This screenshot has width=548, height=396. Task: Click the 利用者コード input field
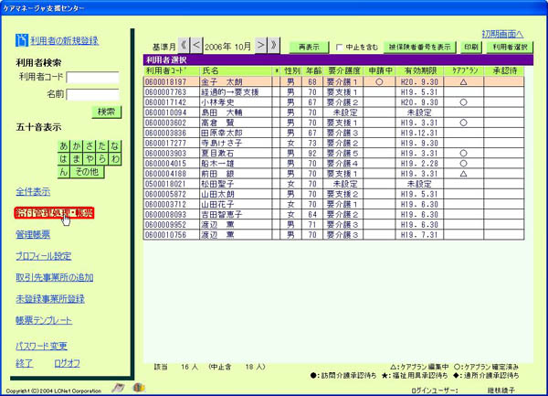[92, 78]
